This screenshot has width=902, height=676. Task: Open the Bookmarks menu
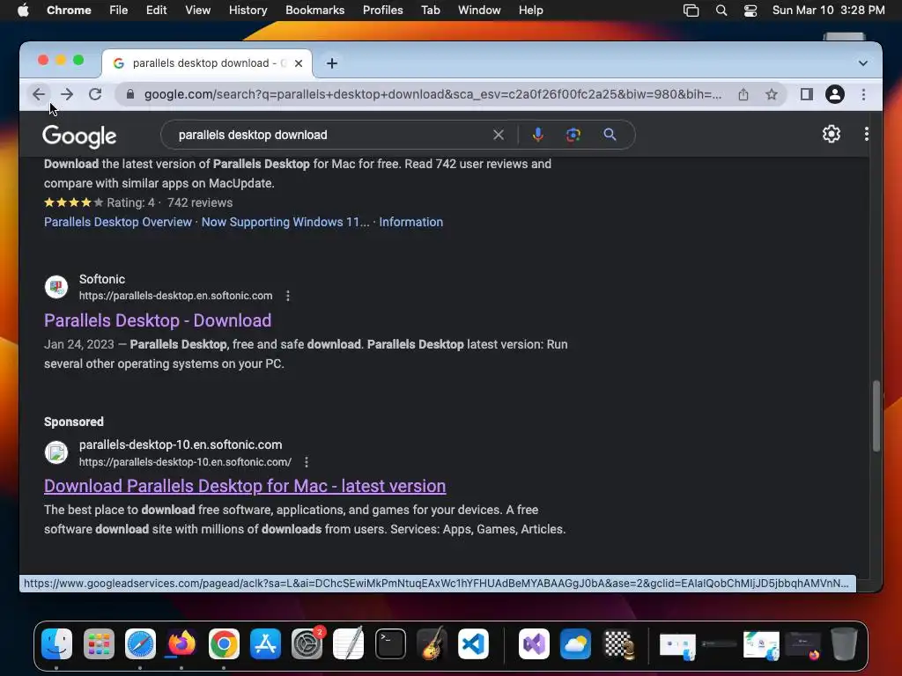click(314, 11)
